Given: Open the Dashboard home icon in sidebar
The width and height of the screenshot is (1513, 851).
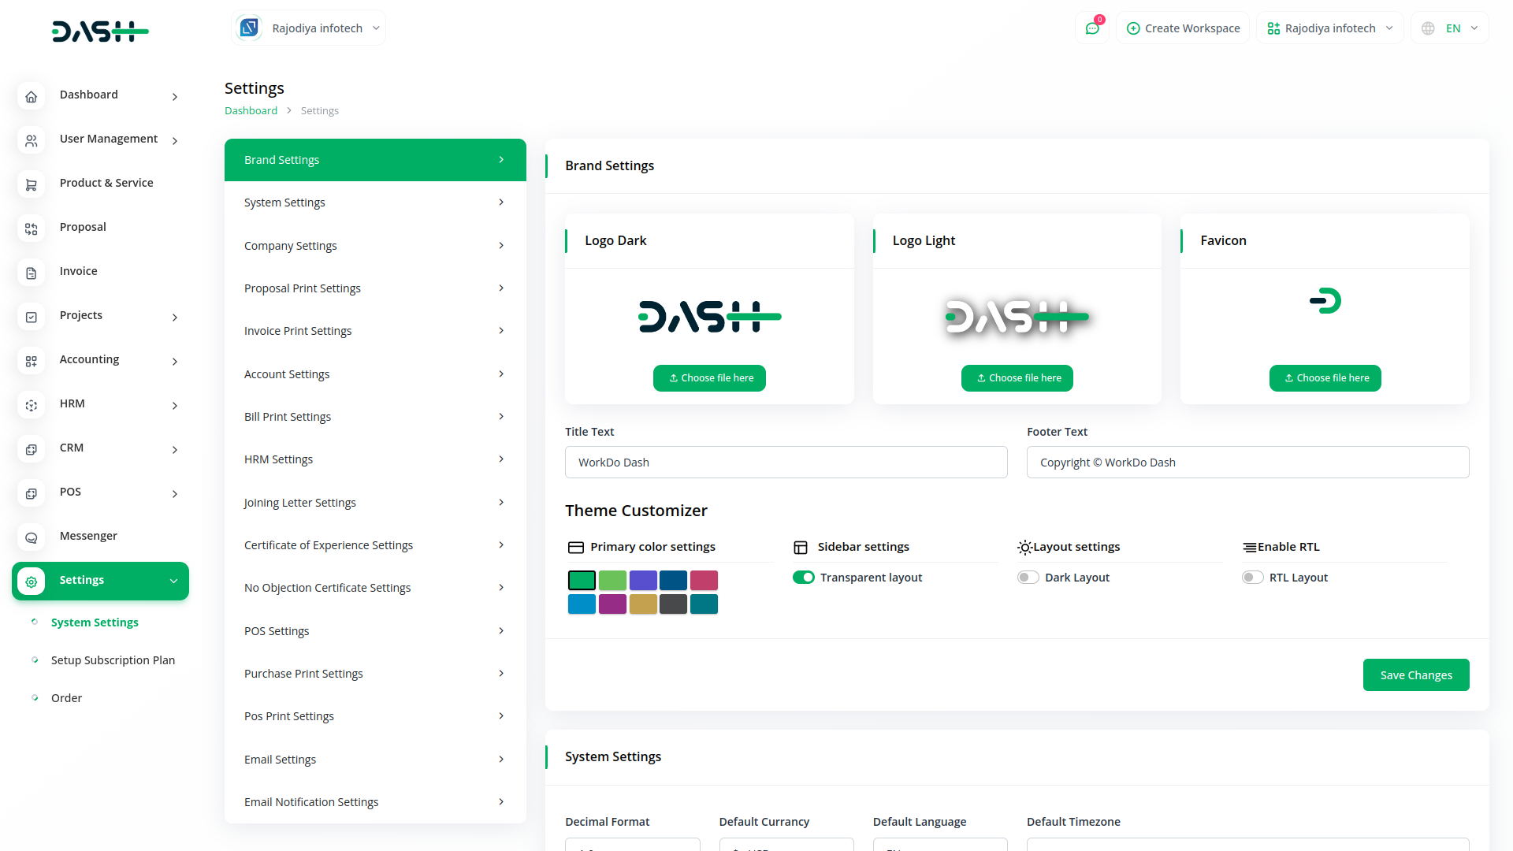Looking at the screenshot, I should (31, 96).
